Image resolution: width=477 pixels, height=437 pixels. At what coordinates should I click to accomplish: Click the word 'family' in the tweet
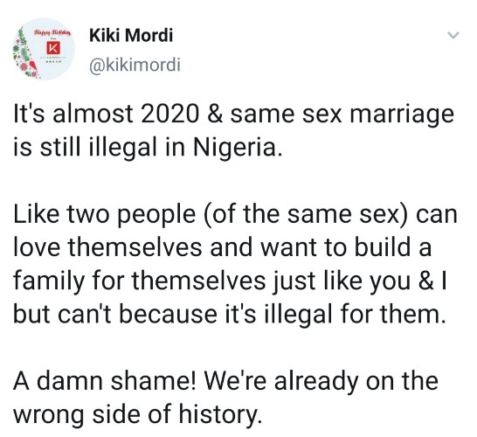[x=48, y=281]
